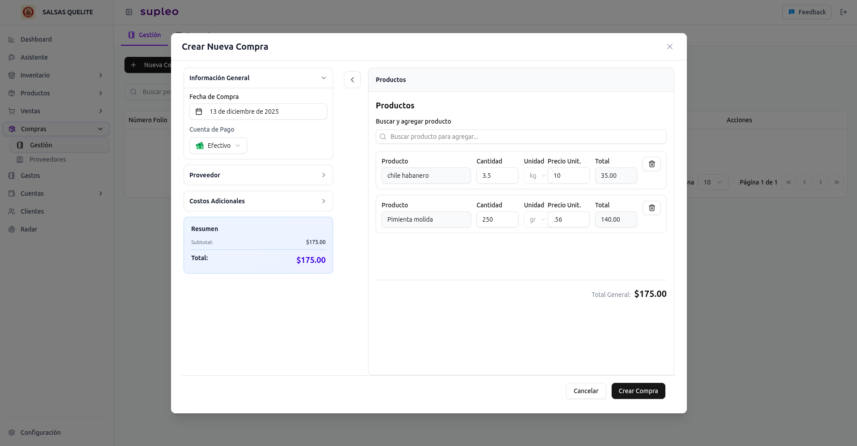This screenshot has width=857, height=446.
Task: Open Dashboard in the sidebar menu
Action: (36, 39)
